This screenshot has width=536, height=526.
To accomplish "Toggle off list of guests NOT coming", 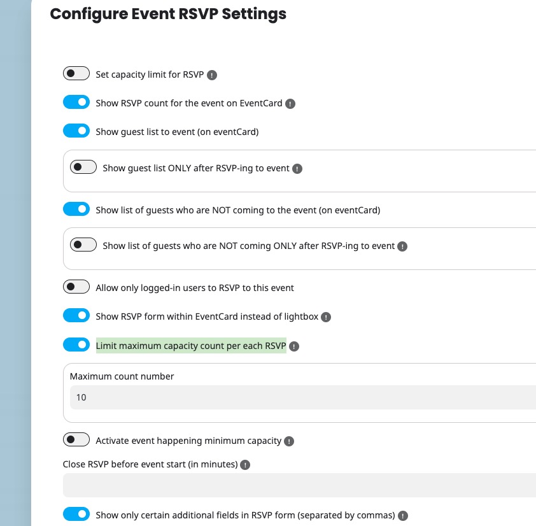I will click(76, 209).
